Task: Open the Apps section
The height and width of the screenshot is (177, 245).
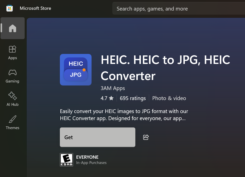Action: (x=13, y=52)
